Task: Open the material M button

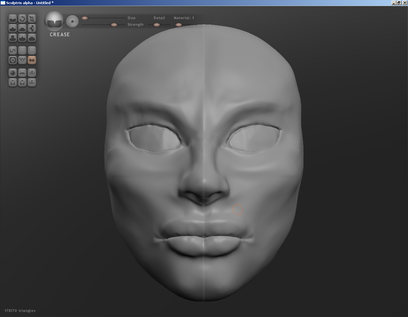Action: click(x=12, y=60)
